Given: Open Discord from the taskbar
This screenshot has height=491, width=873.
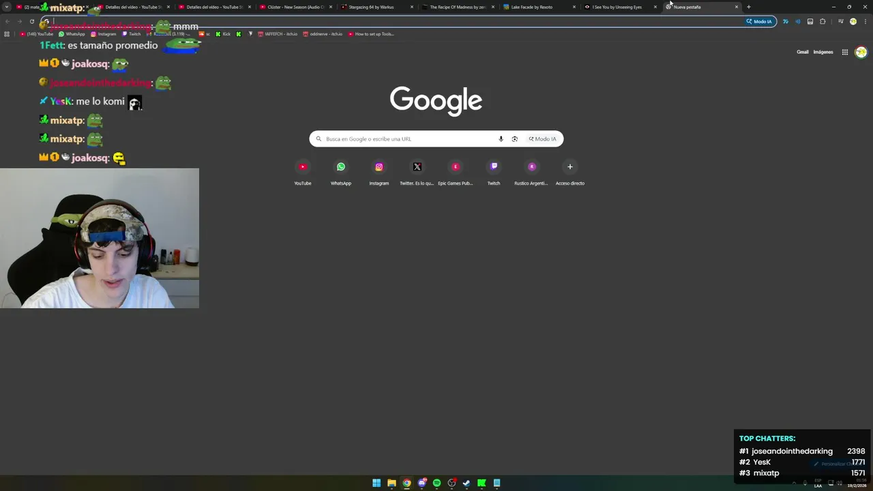Looking at the screenshot, I should pyautogui.click(x=421, y=483).
